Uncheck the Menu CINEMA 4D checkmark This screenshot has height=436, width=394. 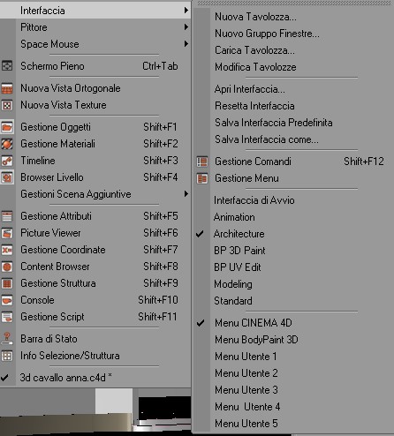click(x=201, y=323)
